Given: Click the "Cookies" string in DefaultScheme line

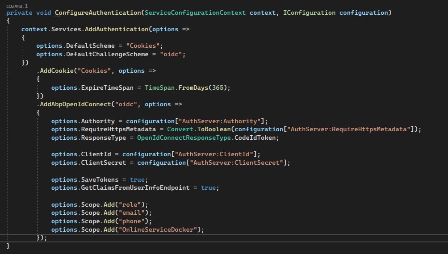Looking at the screenshot, I should pyautogui.click(x=143, y=46).
